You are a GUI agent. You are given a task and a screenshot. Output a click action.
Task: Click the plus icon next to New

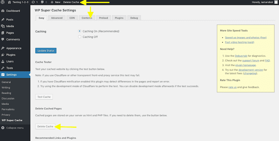coord(52,2)
